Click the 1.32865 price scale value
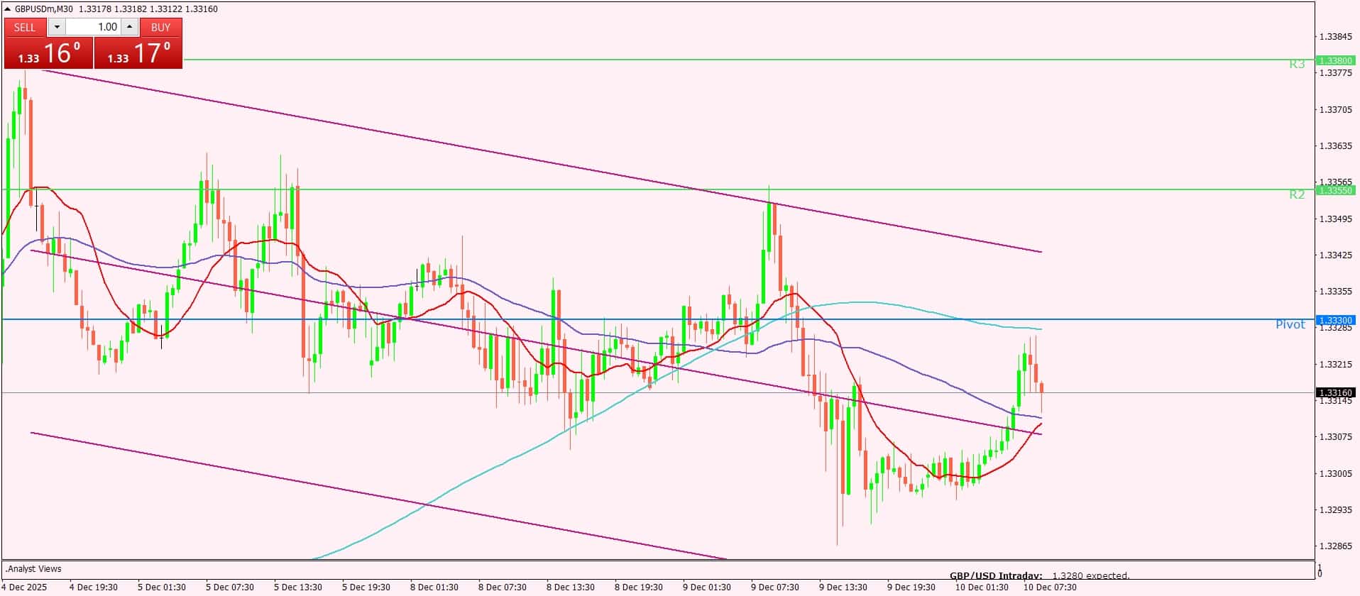The image size is (1360, 596). [x=1334, y=546]
